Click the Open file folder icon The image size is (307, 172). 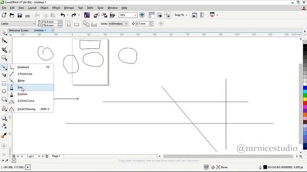point(12,15)
